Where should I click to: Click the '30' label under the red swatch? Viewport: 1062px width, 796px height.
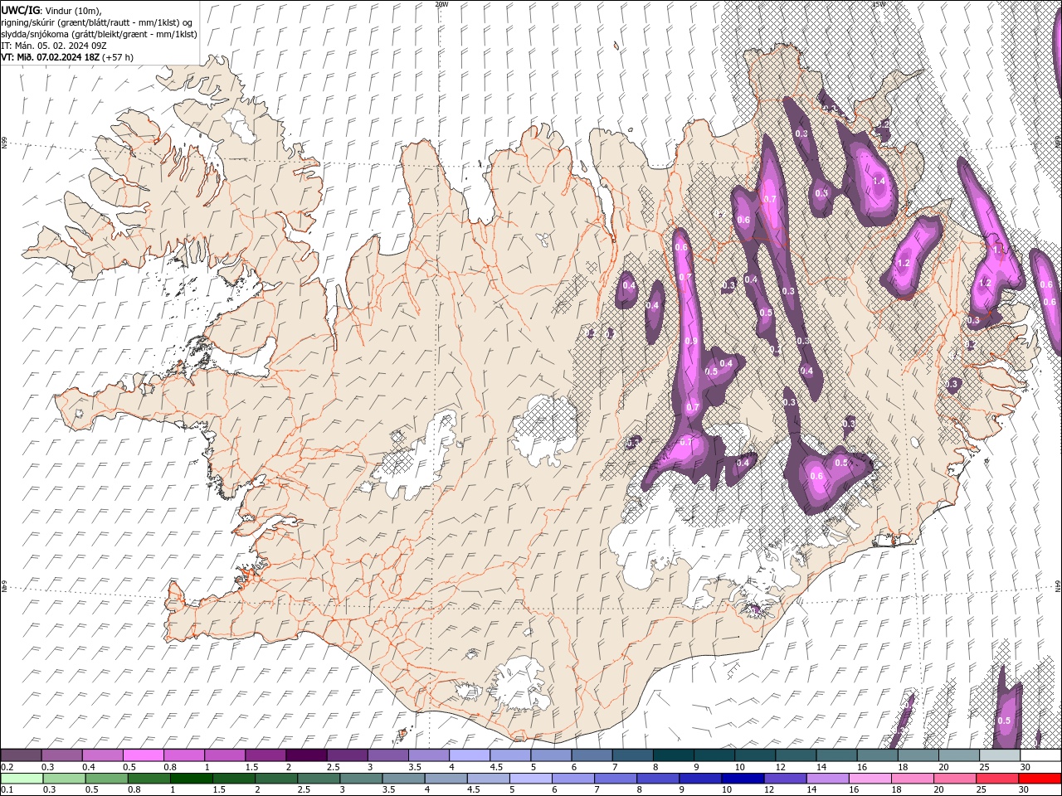point(1025,790)
